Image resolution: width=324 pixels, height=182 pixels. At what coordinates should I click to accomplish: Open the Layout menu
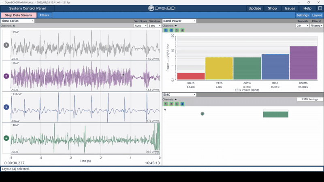click(317, 15)
